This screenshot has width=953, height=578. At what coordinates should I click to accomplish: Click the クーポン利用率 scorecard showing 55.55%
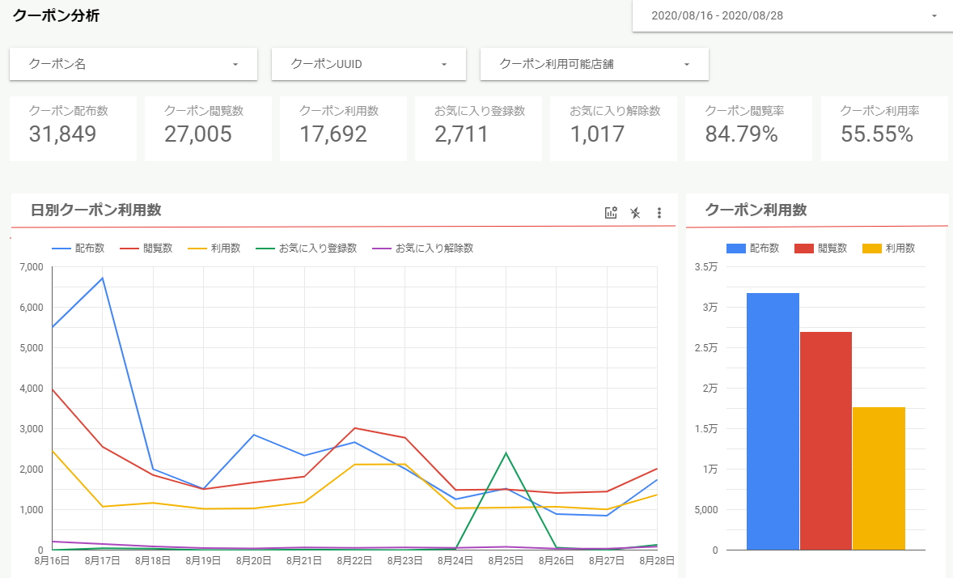884,129
